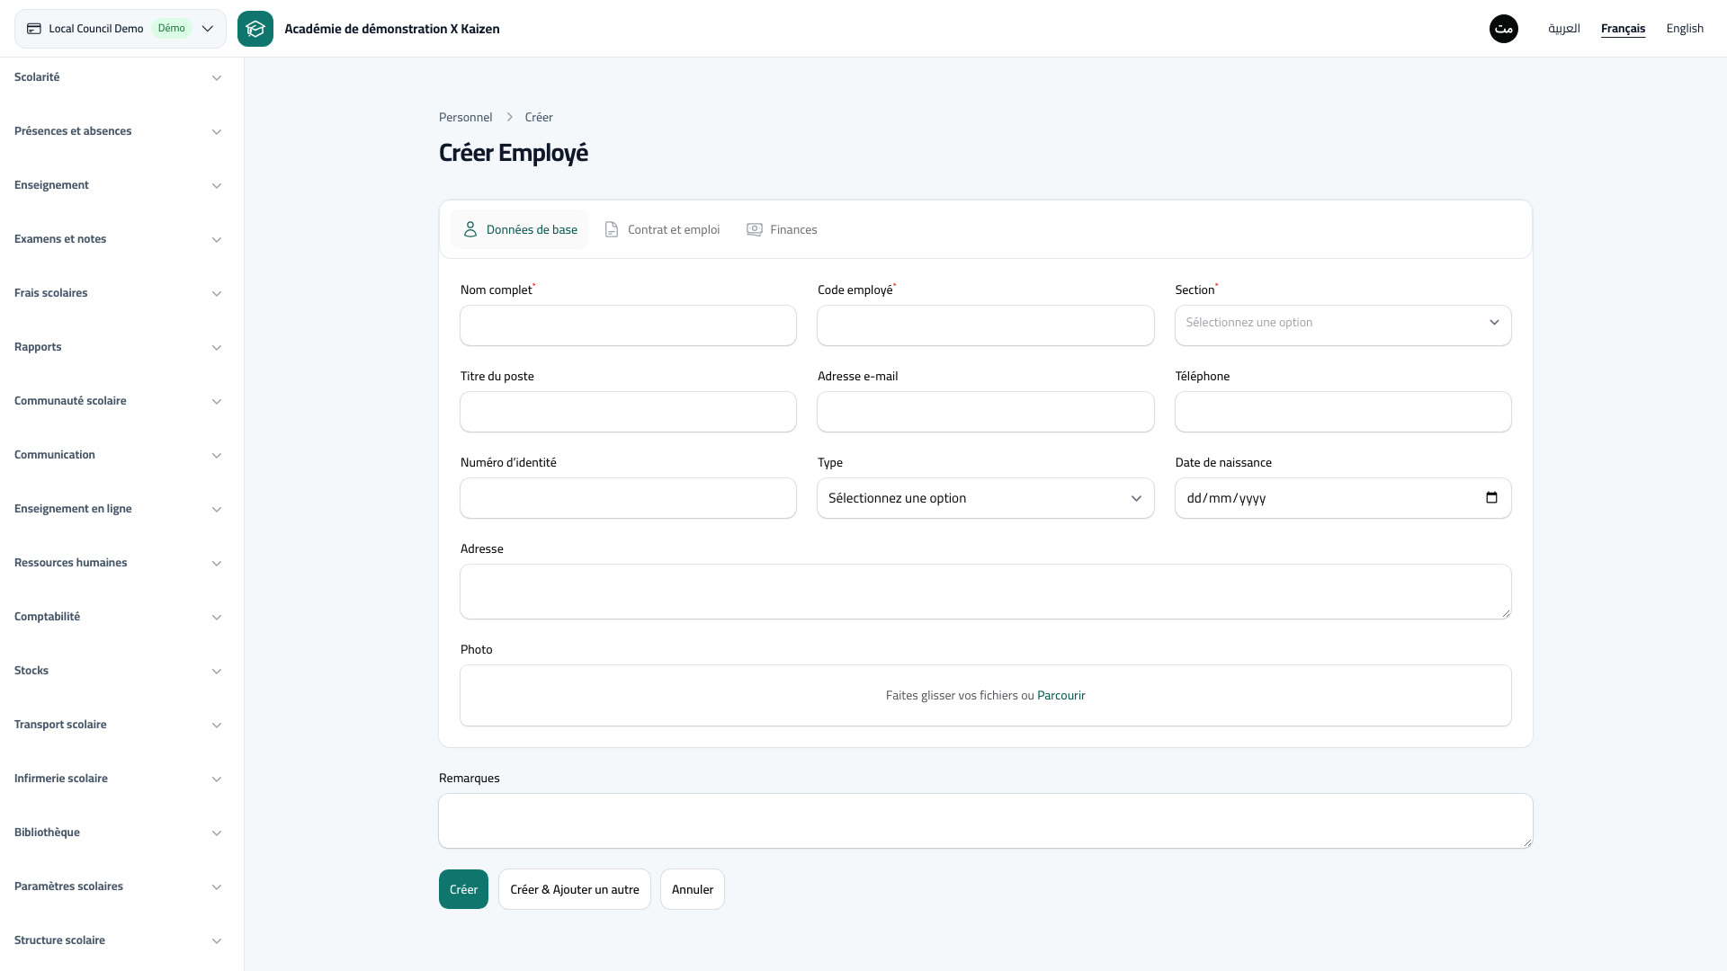Open the Local Council Demo switcher

[121, 29]
